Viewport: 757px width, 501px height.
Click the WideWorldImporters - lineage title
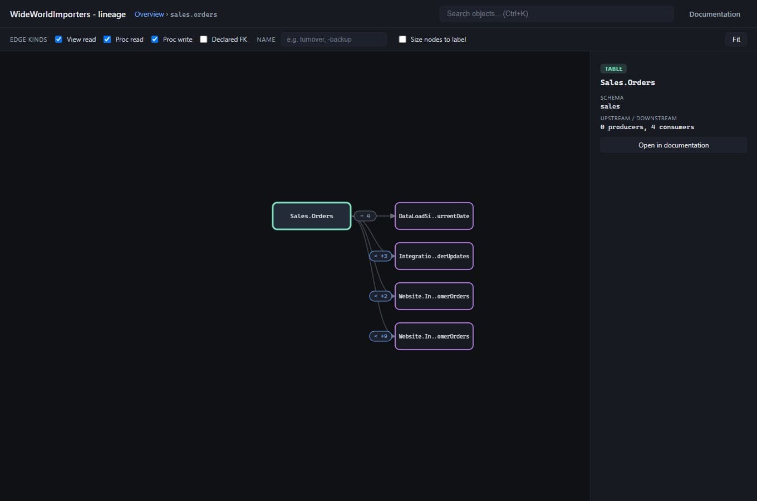[68, 14]
